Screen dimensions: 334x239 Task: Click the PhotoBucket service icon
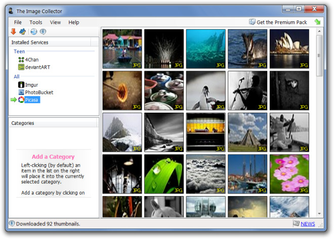[21, 92]
